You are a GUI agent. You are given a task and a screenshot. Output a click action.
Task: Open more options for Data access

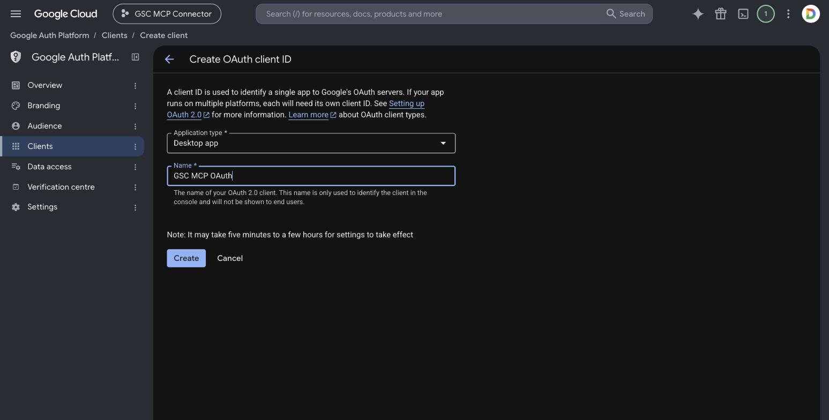tap(135, 167)
